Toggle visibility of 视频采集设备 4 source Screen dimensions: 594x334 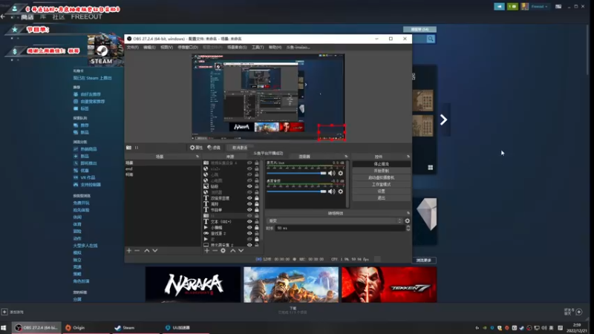(x=249, y=163)
